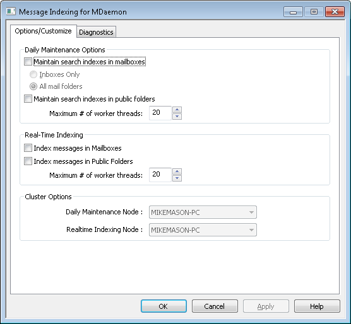The width and height of the screenshot is (351, 324).
Task: Decrease Real-Time Indexing worker threads spinner
Action: click(177, 178)
